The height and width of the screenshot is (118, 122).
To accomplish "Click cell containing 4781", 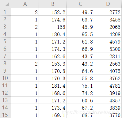I will click(x=108, y=86).
